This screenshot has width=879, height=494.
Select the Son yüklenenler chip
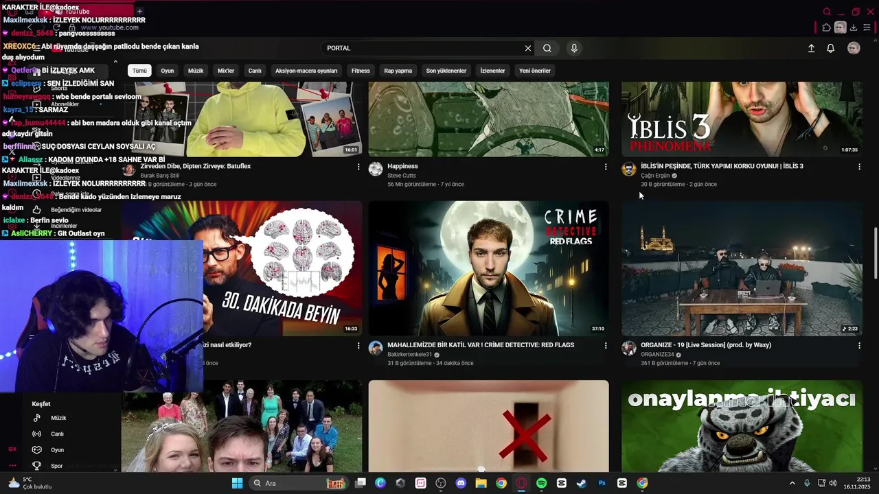(446, 71)
